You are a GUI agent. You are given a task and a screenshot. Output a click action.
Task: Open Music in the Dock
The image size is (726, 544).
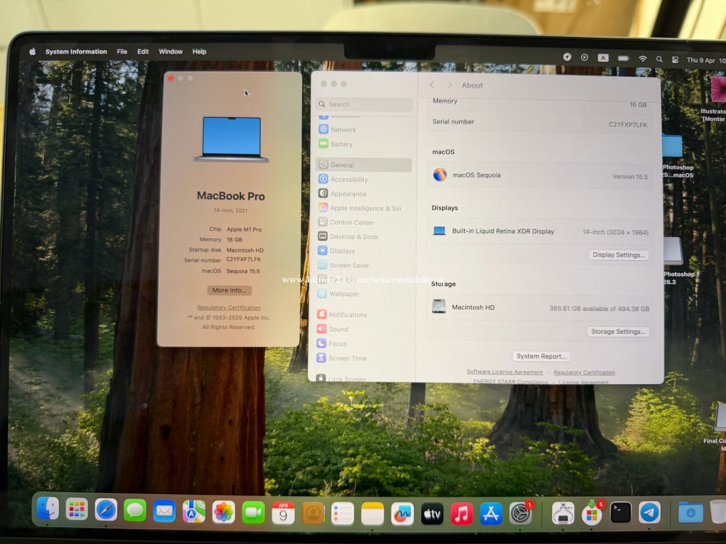(462, 514)
